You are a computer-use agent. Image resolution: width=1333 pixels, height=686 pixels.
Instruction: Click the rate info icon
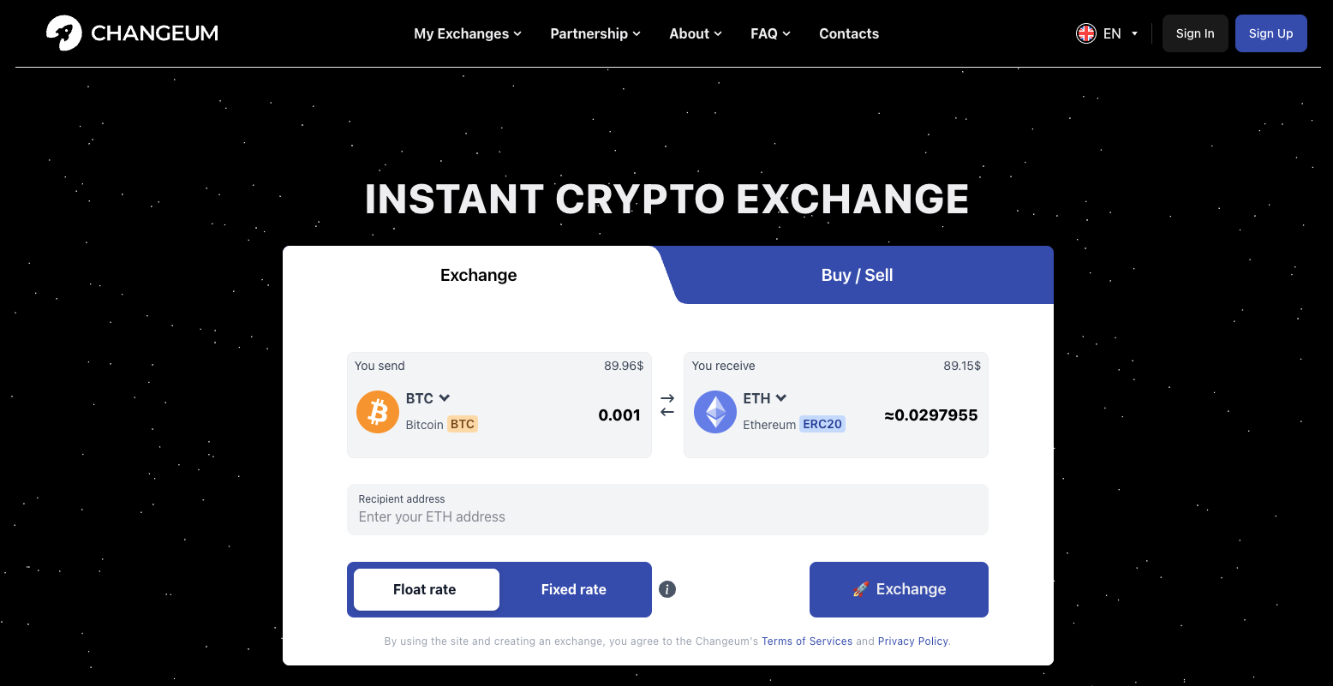coord(667,589)
